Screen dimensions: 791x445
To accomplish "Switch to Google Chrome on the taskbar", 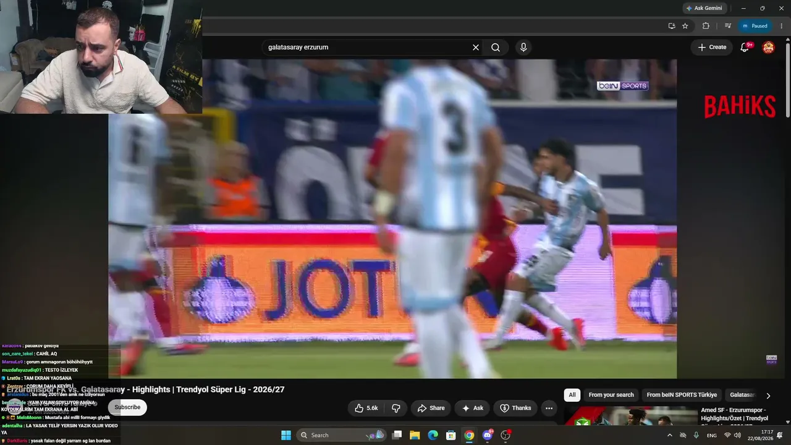I will click(x=469, y=435).
